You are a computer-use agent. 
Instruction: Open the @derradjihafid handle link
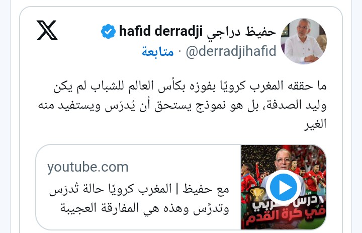pos(231,51)
